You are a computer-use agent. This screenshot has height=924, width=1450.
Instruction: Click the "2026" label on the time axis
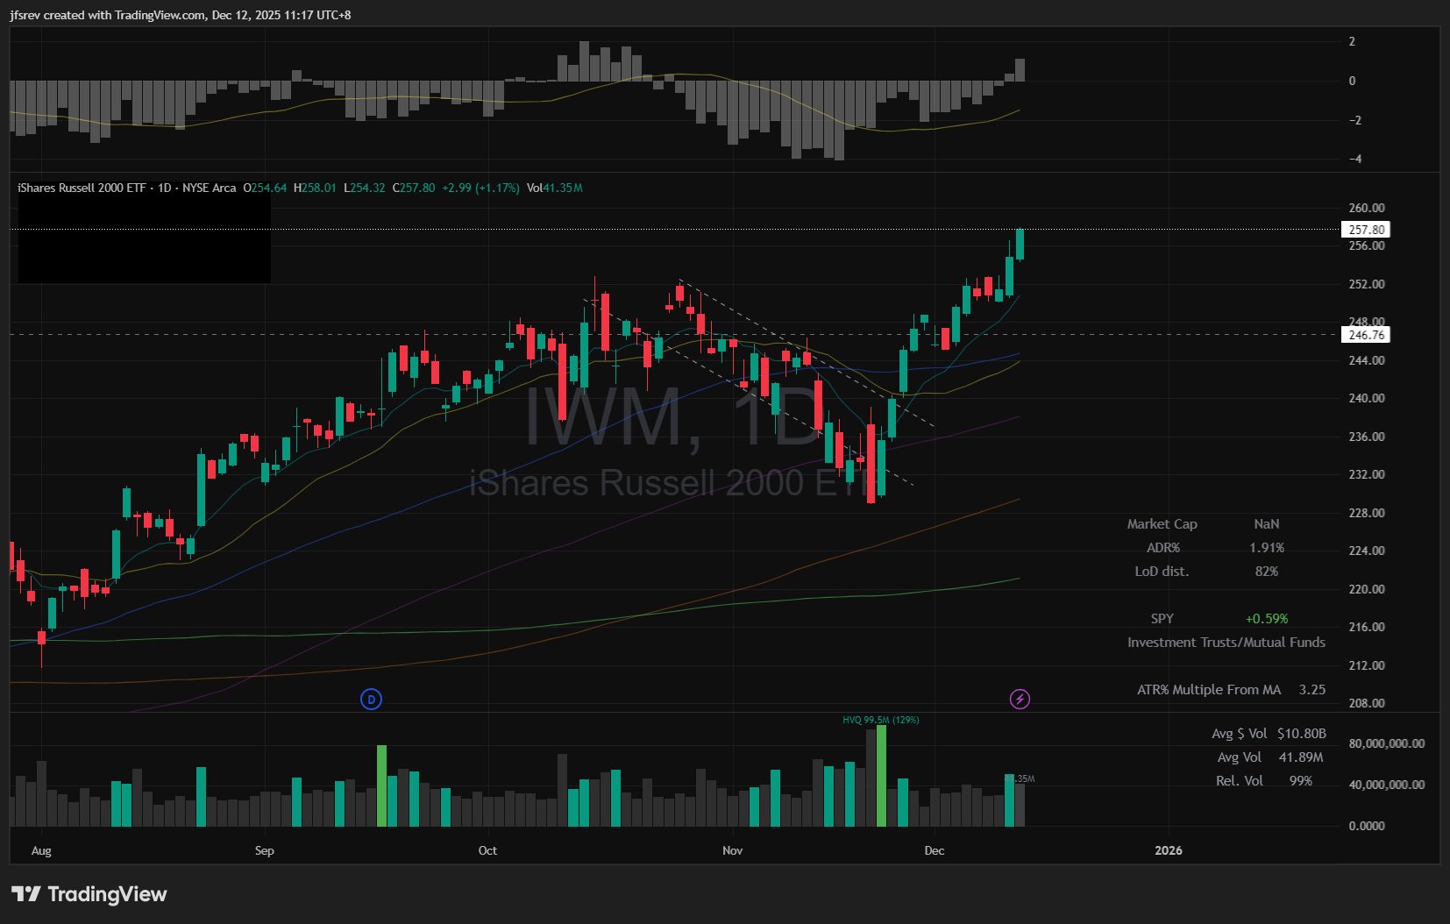[x=1169, y=850]
